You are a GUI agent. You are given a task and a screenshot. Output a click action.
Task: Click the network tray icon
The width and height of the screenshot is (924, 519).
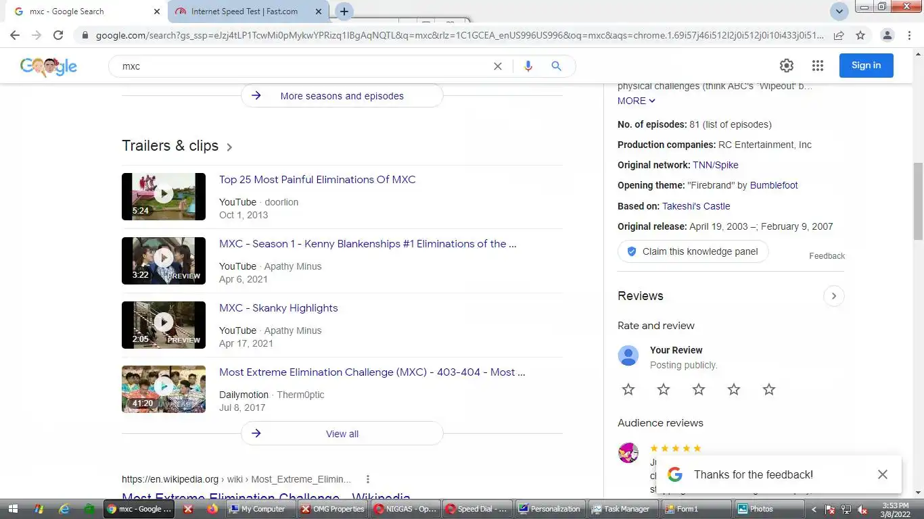[846, 510]
